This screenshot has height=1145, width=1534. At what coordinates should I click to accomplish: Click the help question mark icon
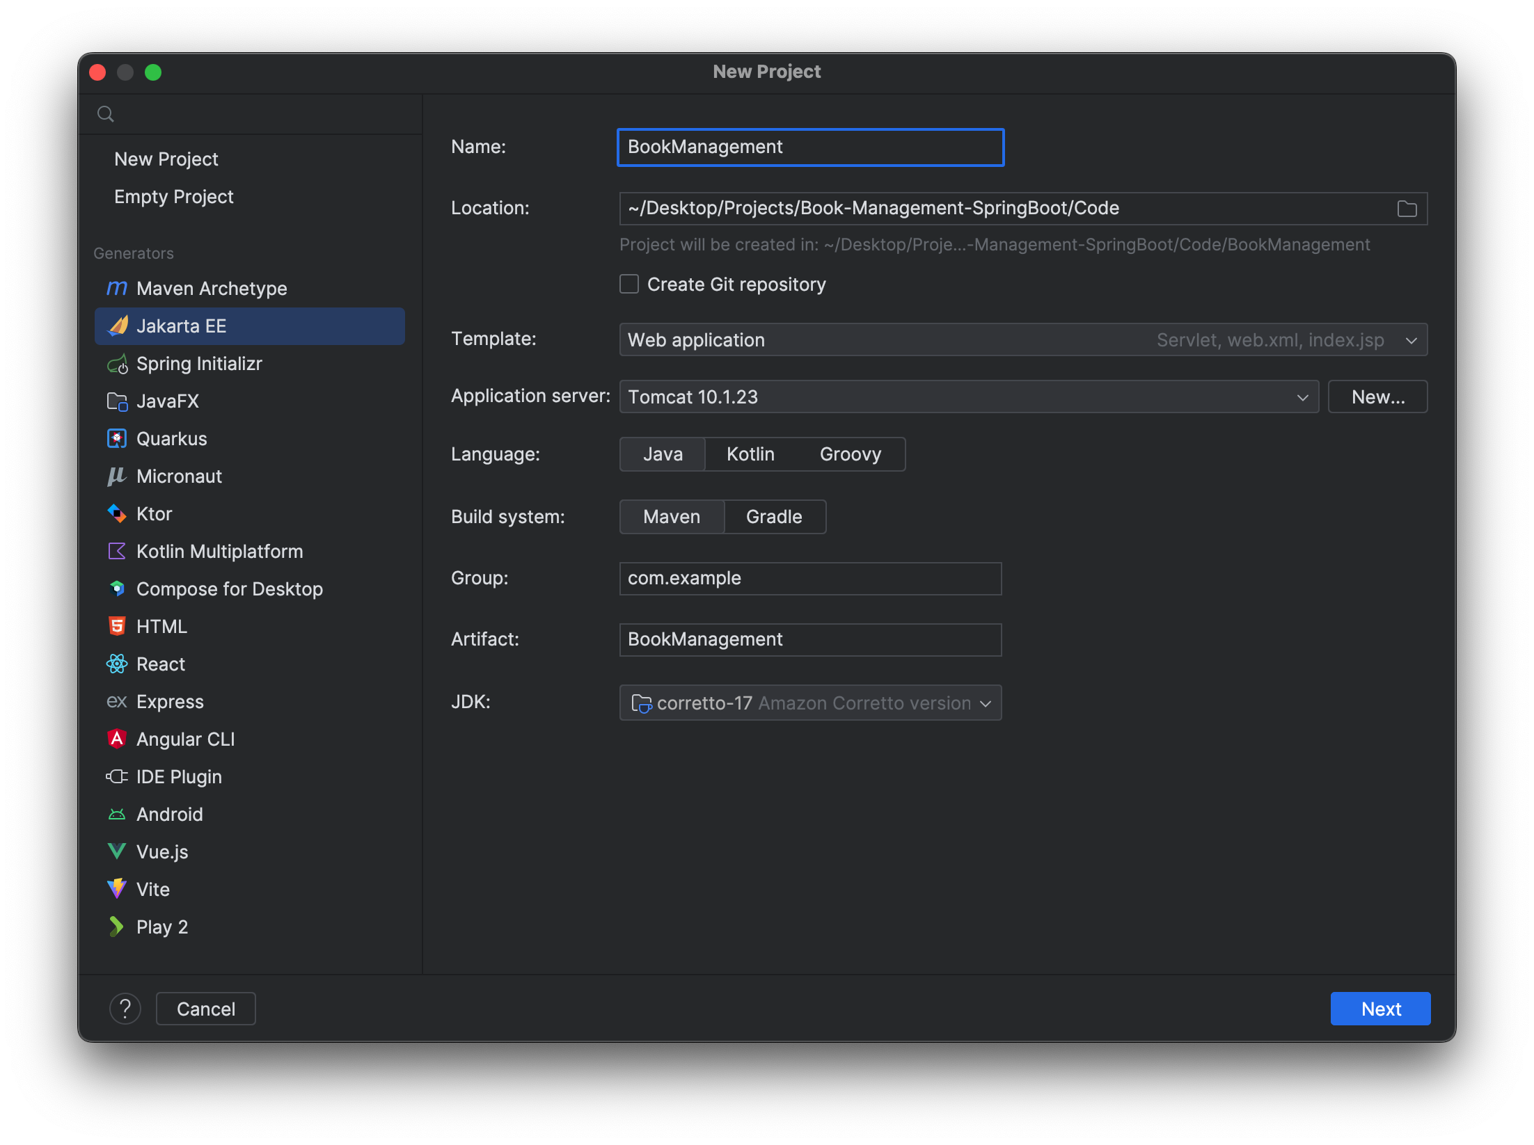(125, 1009)
